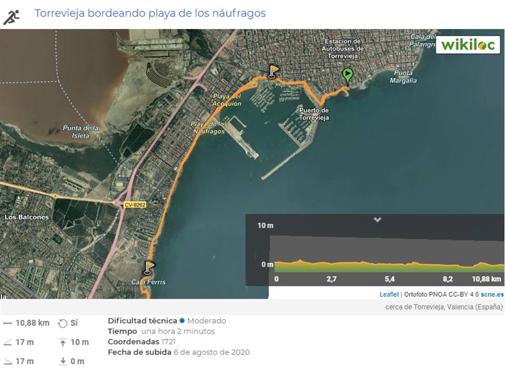The width and height of the screenshot is (505, 379).
Task: Click the flag waypoint near Playa del Acequión
Action: tap(273, 71)
